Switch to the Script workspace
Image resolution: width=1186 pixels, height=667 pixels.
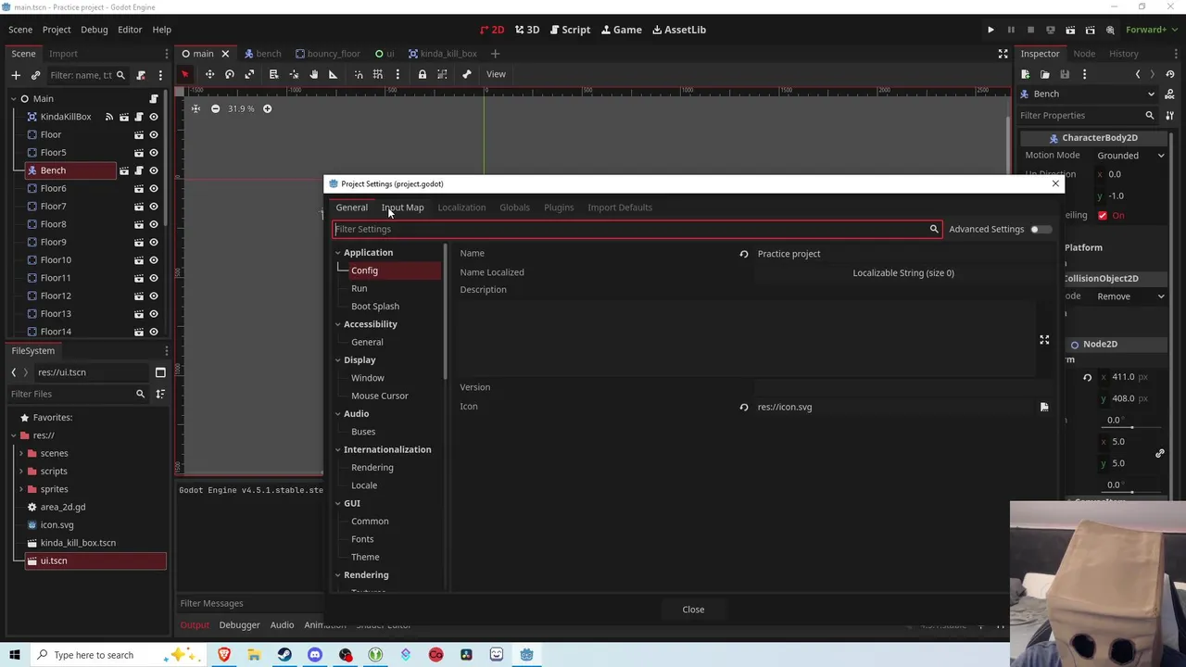568,30
